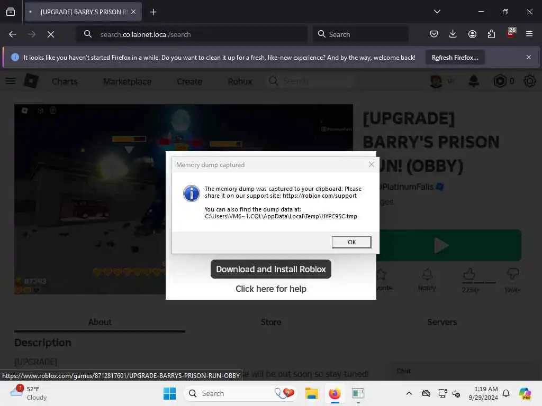This screenshot has width=542, height=406.
Task: Click Firefox icon on taskbar
Action: (x=335, y=393)
